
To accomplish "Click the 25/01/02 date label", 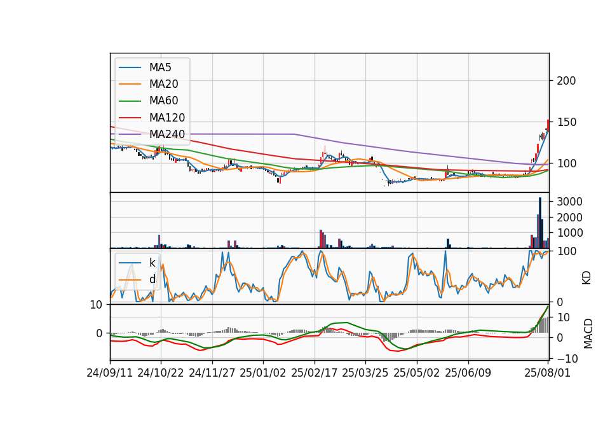I will (263, 373).
